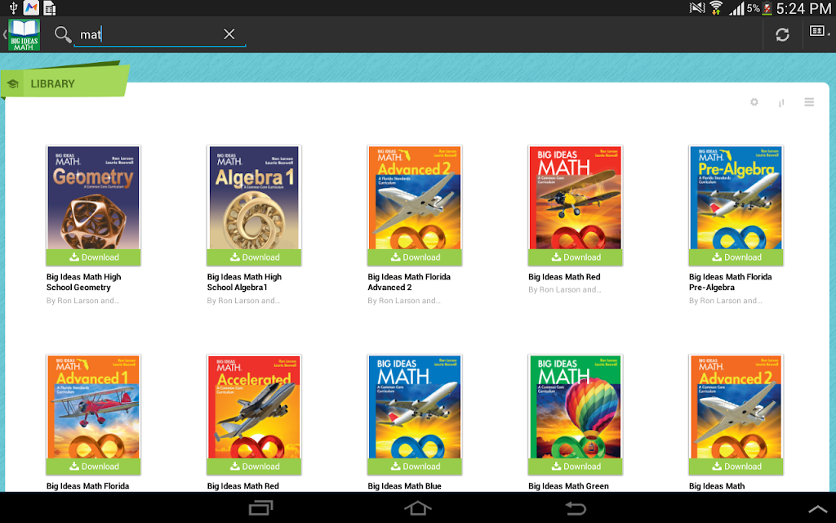Screen dimensions: 836x523
Task: Click the search magnifier icon
Action: coord(63,34)
